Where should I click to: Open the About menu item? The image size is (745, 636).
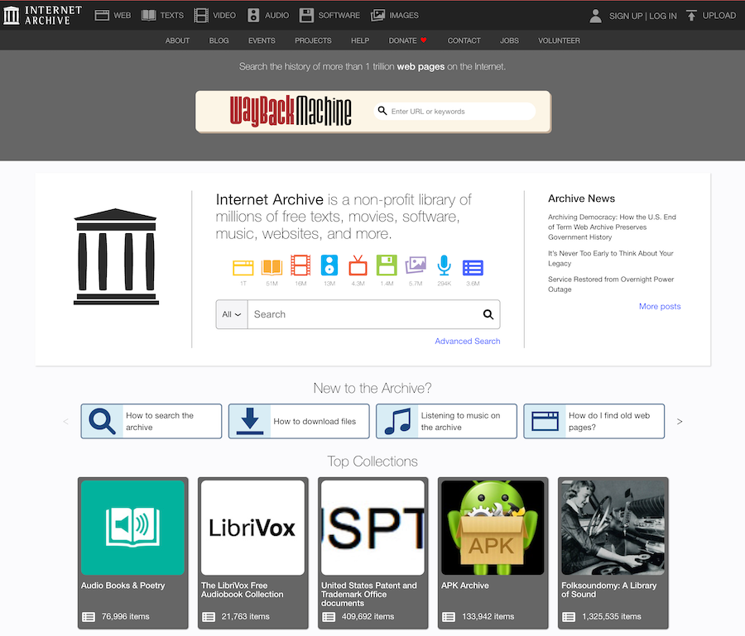[177, 41]
